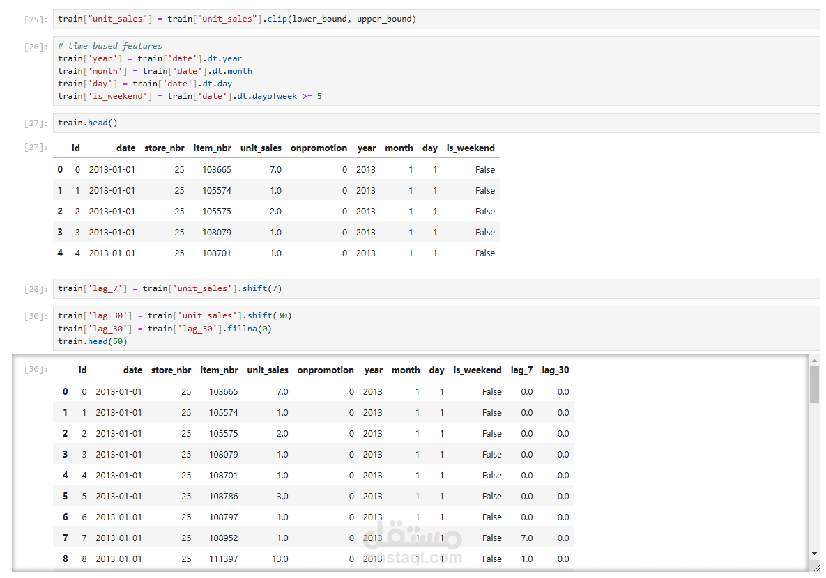This screenshot has height=578, width=826.
Task: Click the [30]: output prompt beside the table
Action: [x=36, y=370]
